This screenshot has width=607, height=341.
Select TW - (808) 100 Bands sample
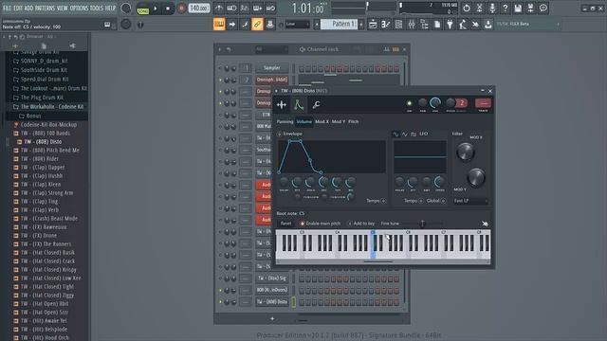tap(46, 134)
